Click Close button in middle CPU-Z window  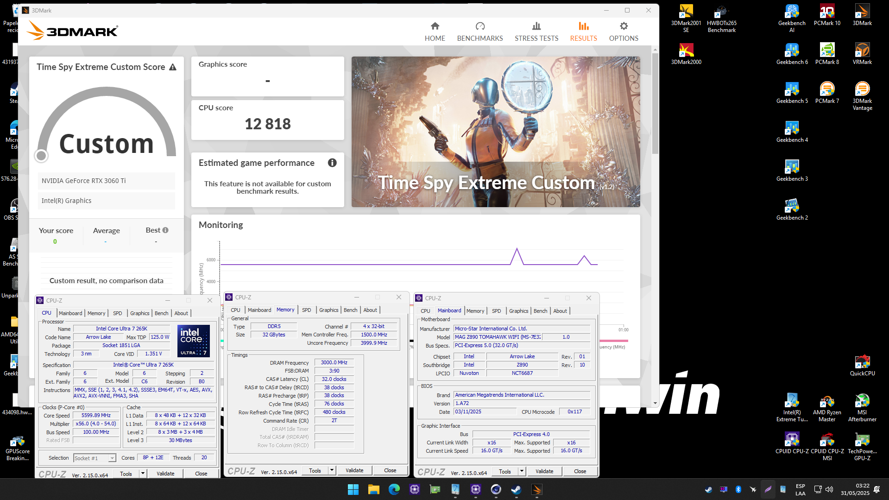(x=390, y=470)
